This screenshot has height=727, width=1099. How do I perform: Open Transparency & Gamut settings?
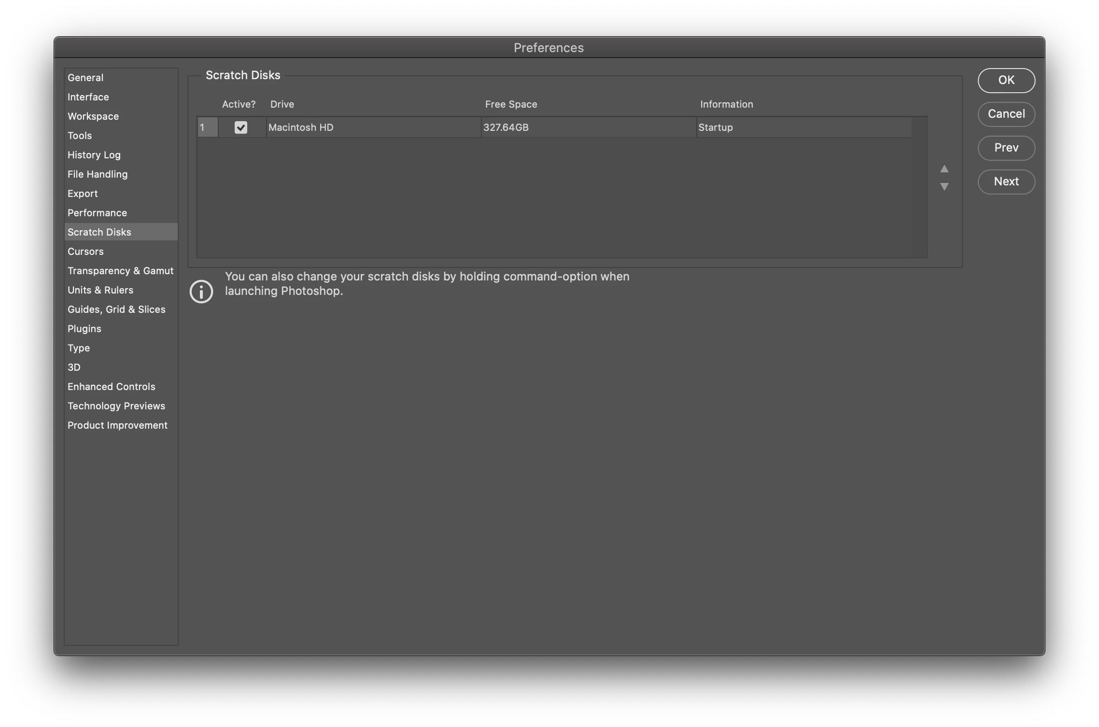click(120, 271)
